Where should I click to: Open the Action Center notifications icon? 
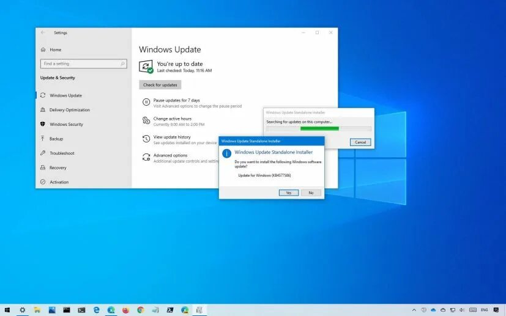496,310
